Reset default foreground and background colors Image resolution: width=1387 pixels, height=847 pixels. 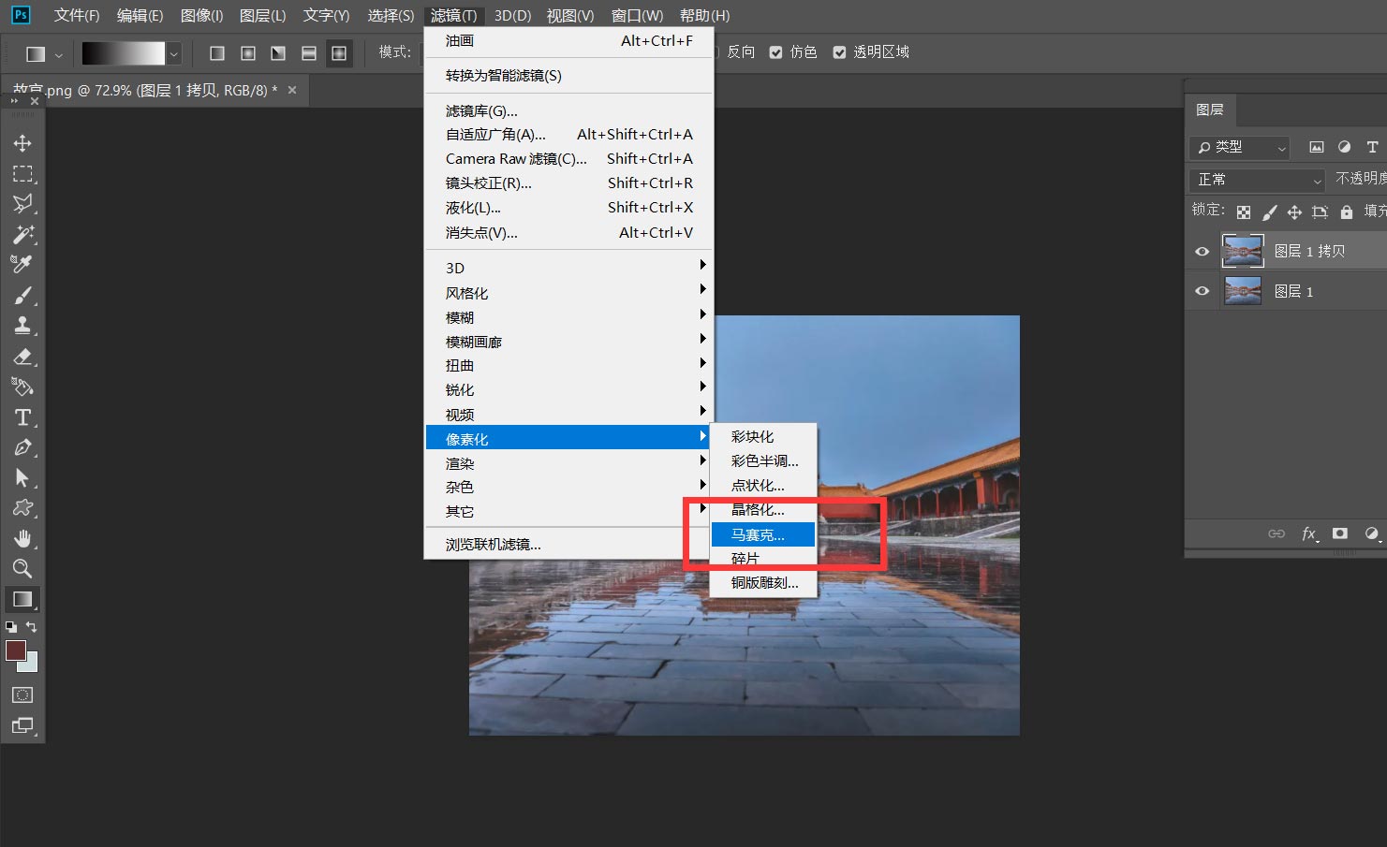(x=11, y=627)
